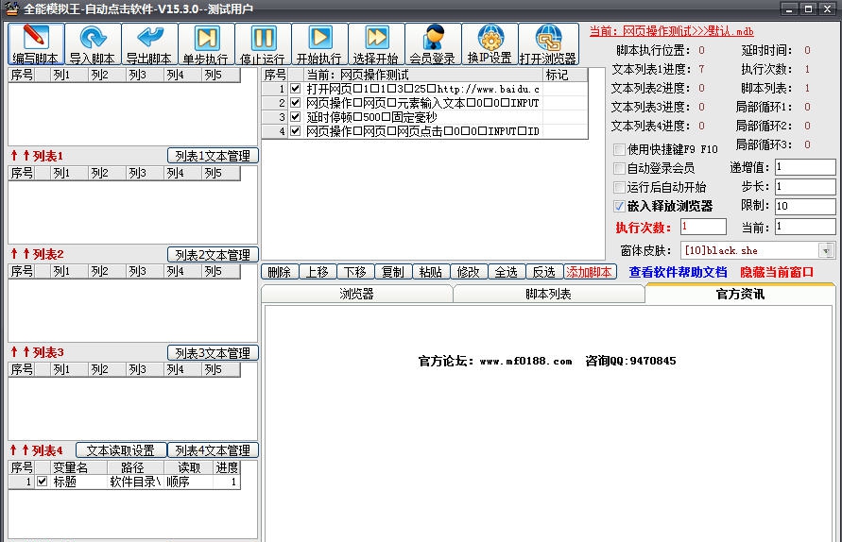842x542 pixels.
Task: Open 查看软件帮助文档 help link
Action: point(678,272)
